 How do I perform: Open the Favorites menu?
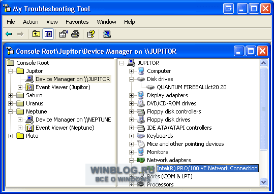click(x=77, y=22)
